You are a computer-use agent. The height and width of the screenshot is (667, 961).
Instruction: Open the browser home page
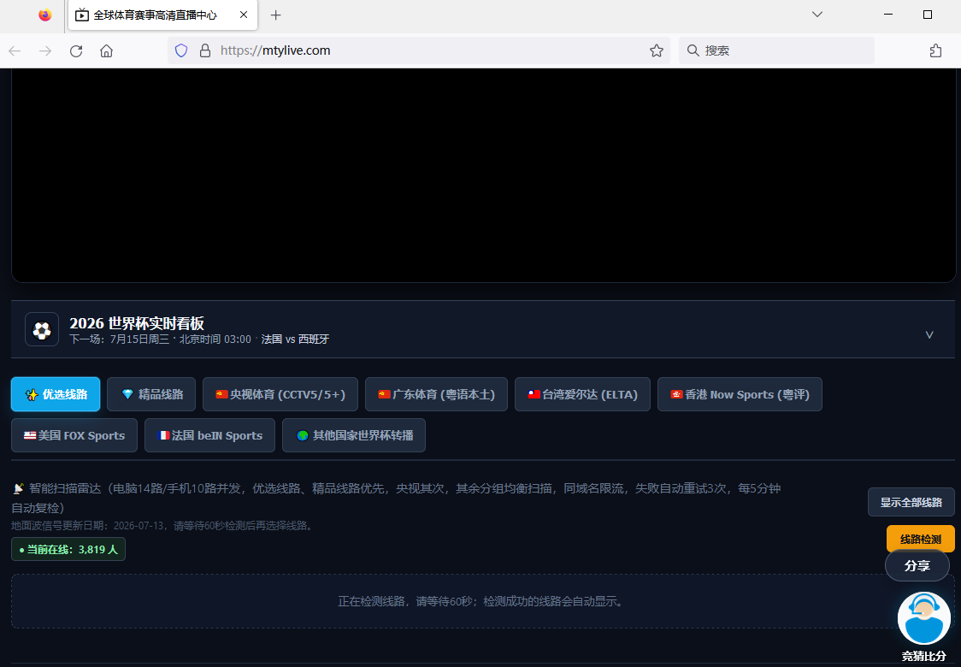tap(107, 51)
